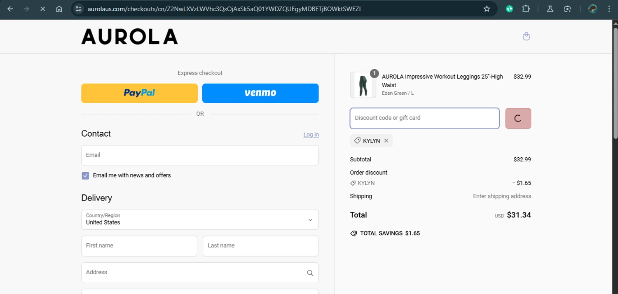Go back to previous page
The width and height of the screenshot is (618, 294).
click(x=10, y=9)
